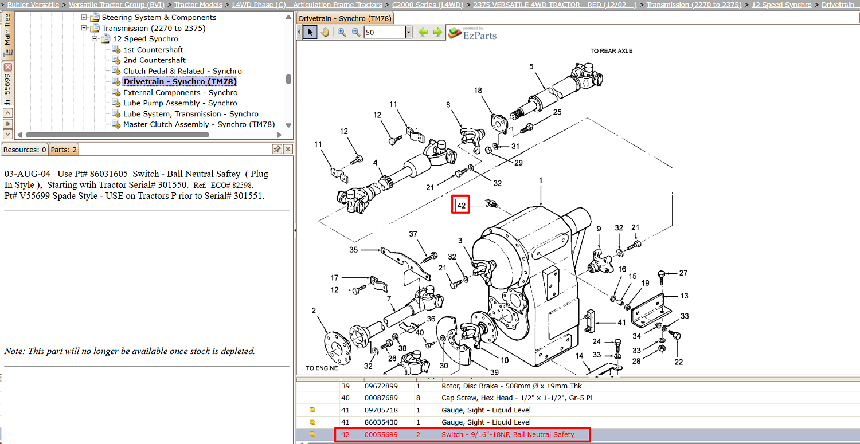The image size is (860, 444).
Task: Go to next page with green right arrow
Action: [x=437, y=32]
